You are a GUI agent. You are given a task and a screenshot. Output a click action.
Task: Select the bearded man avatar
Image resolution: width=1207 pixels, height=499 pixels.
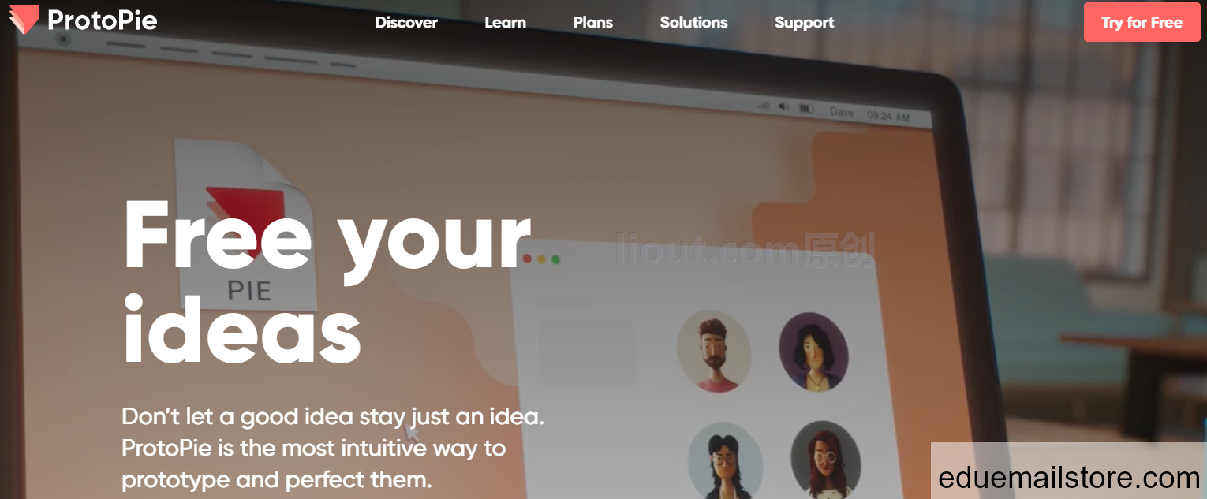714,351
